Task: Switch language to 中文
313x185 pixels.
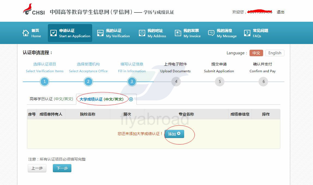Action: (x=256, y=53)
